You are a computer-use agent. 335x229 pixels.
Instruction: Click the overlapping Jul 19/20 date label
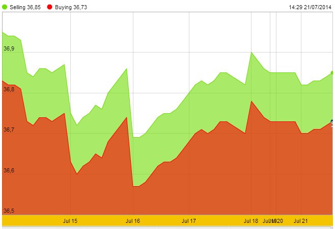click(273, 221)
